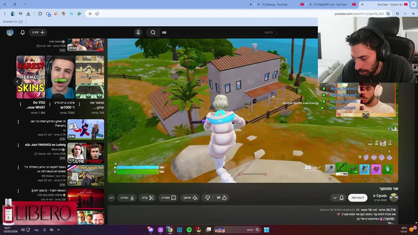This screenshot has height=235, width=418.
Task: Open Minecraft #1 video thumbnail 8:46
Action: point(86,129)
